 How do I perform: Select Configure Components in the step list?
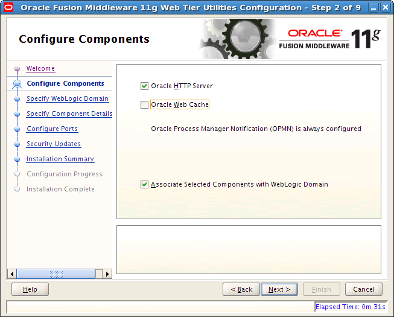pos(65,83)
